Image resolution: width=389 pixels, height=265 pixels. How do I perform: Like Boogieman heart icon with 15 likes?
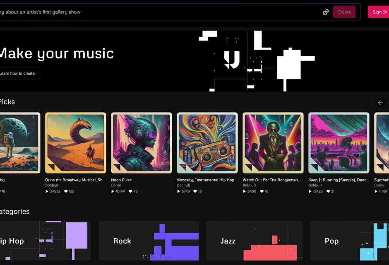[262, 191]
